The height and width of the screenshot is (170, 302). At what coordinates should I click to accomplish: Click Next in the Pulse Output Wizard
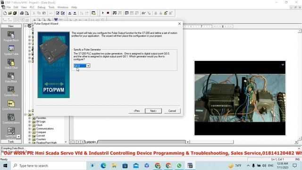tap(153, 111)
